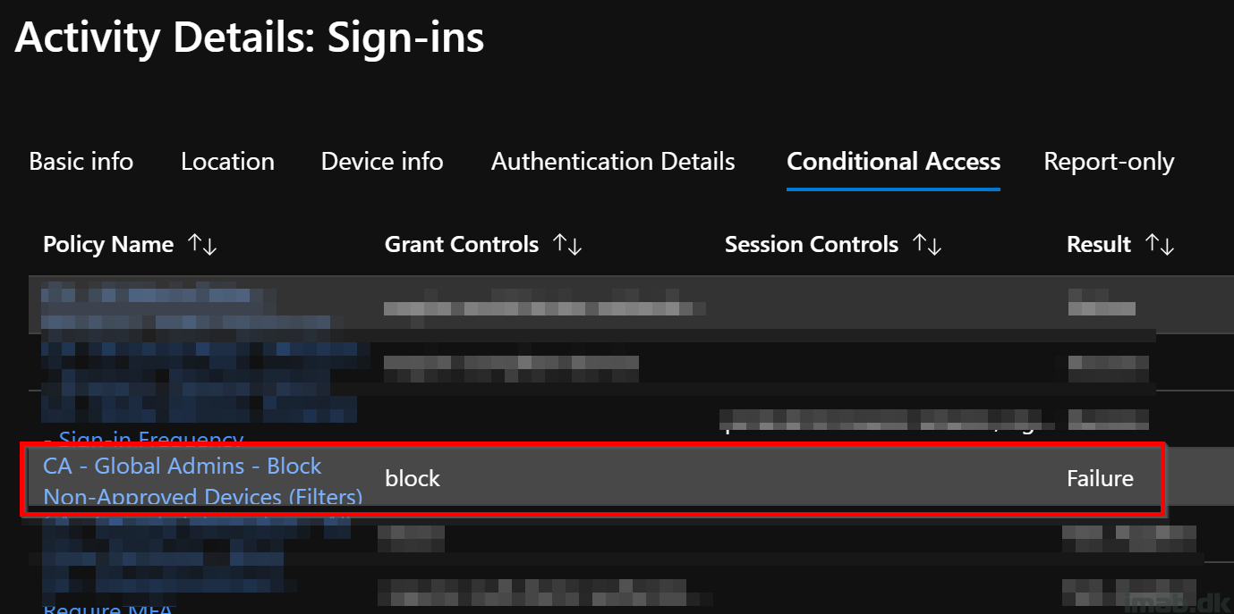Click the Grant Controls column header
The image size is (1234, 614).
point(462,245)
